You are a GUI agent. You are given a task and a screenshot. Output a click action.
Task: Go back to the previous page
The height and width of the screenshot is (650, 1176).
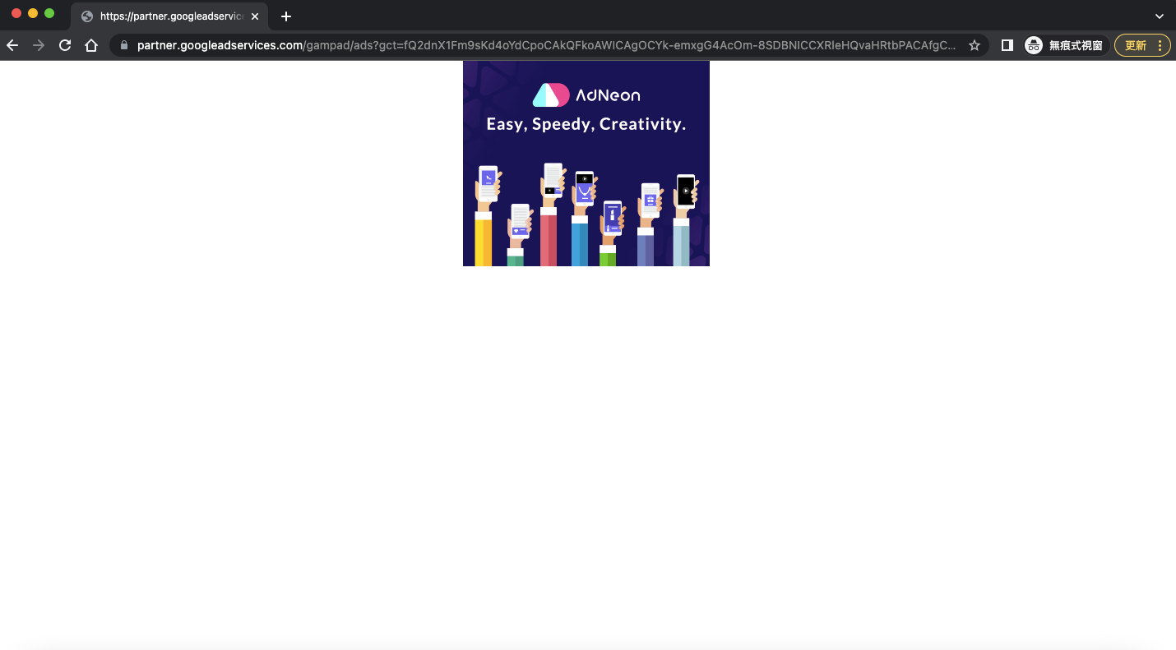click(12, 45)
